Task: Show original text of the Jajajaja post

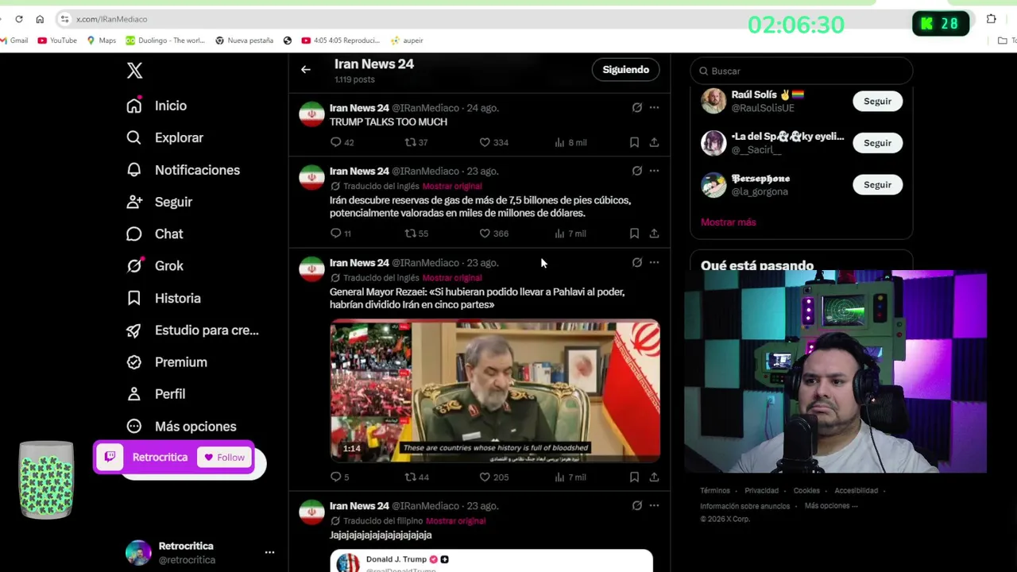Action: (x=455, y=521)
